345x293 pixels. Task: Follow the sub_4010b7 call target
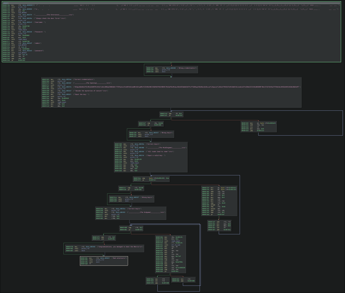click(x=22, y=13)
